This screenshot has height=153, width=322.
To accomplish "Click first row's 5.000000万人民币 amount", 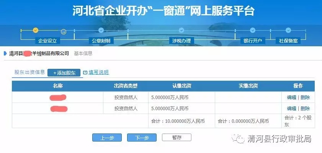I will (170, 98).
